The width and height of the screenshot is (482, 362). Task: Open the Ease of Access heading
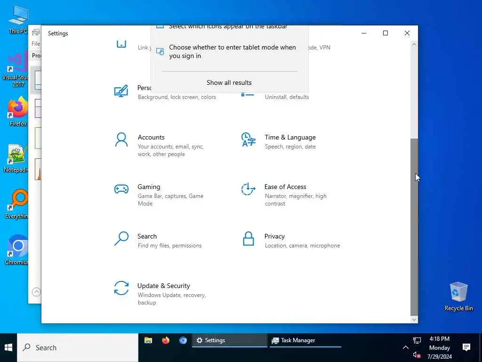[x=285, y=187]
